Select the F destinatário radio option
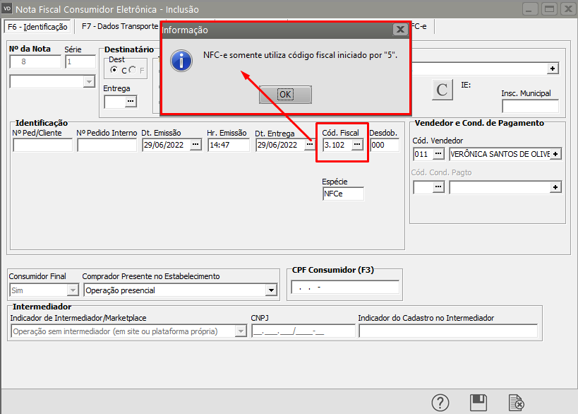 coord(132,71)
